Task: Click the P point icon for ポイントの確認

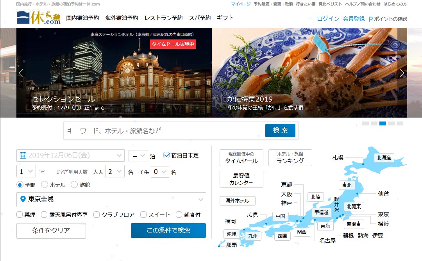Action: coord(370,19)
